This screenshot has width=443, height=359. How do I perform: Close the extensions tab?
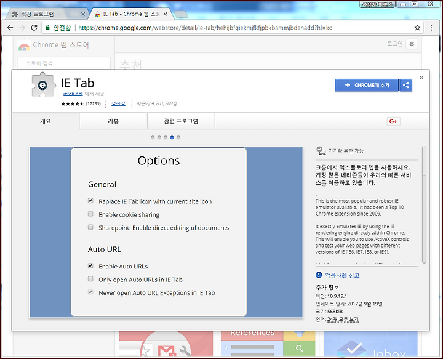[83, 14]
